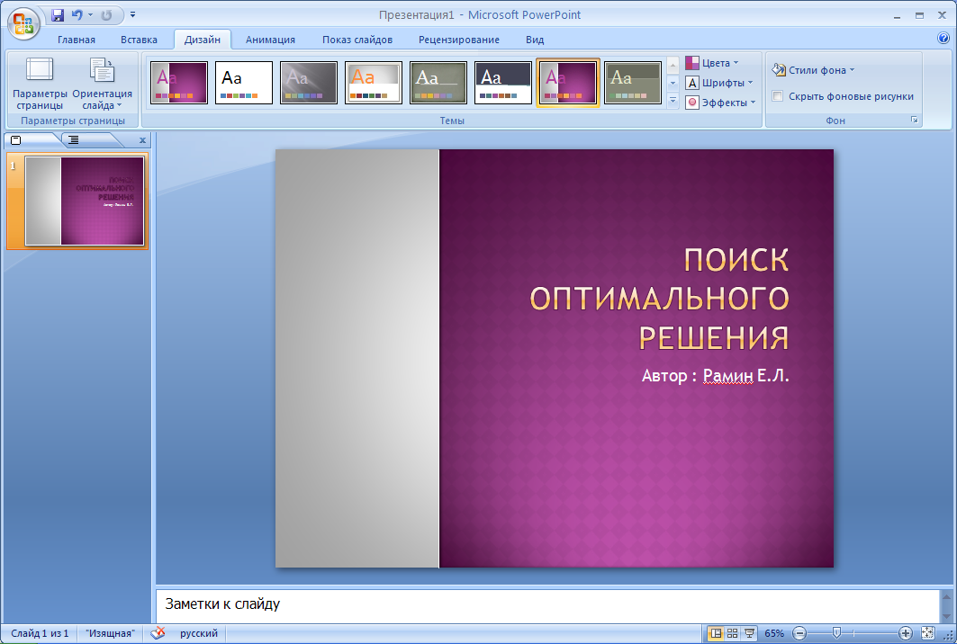Apply the white Office theme thumbnail
This screenshot has width=957, height=644.
[243, 83]
